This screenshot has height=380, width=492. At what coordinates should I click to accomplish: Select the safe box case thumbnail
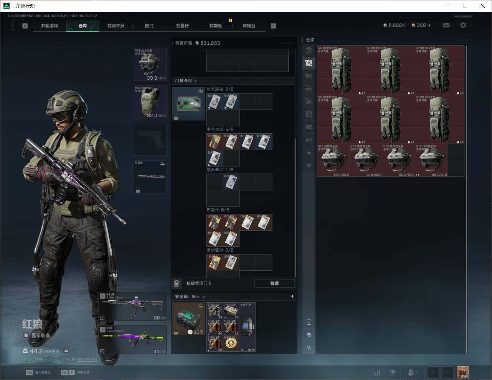click(188, 319)
